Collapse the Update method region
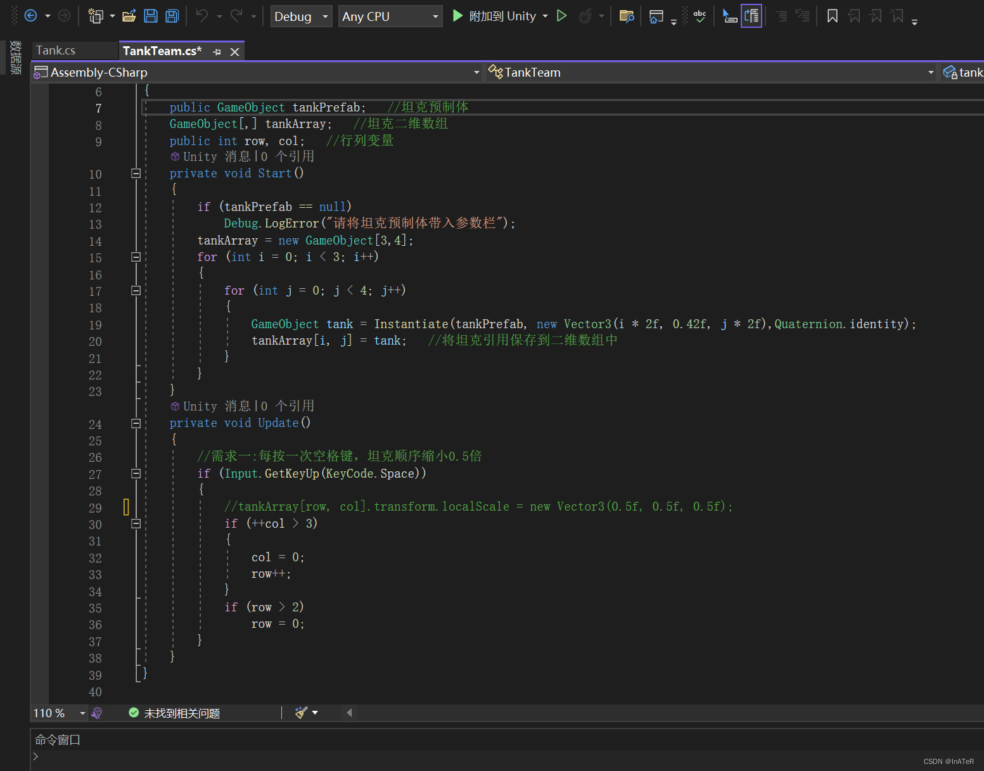The height and width of the screenshot is (771, 984). (136, 424)
